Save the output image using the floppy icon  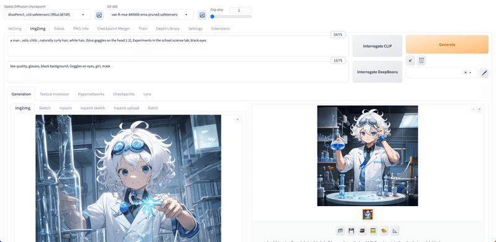(351, 231)
